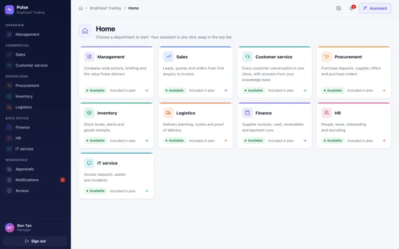
Task: Open the Inventory card title
Action: tap(107, 113)
